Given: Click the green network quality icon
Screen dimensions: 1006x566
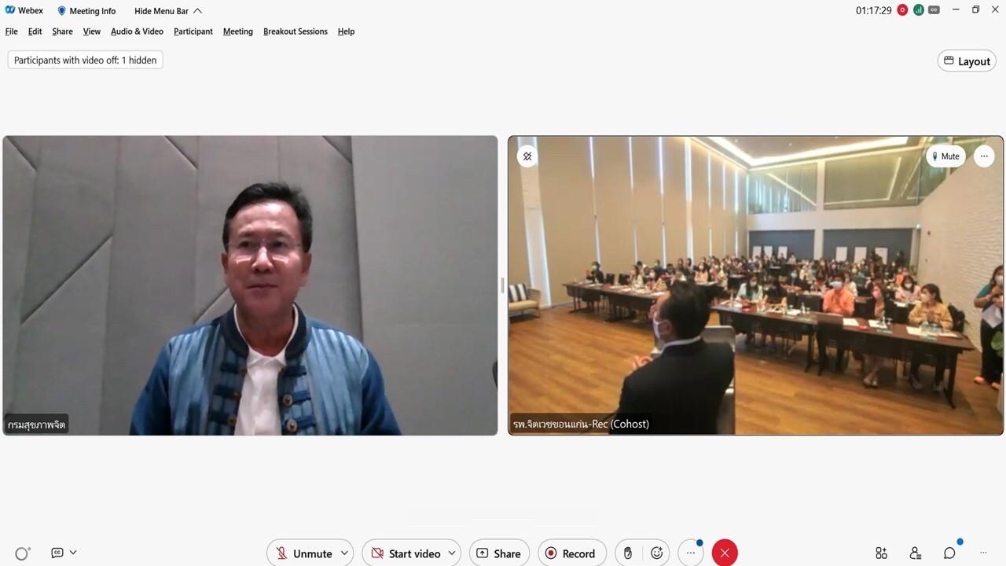Looking at the screenshot, I should click(x=918, y=10).
